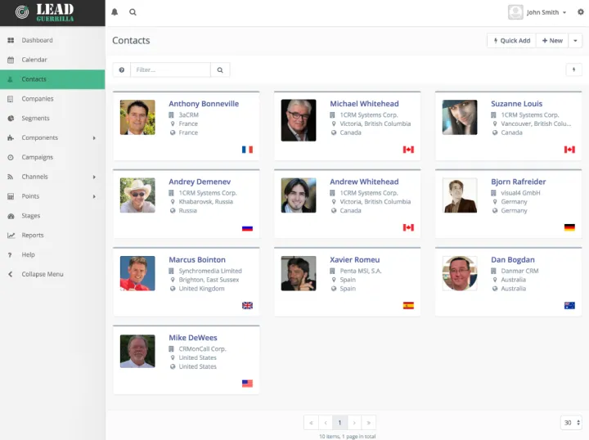Open the John Smith user dropdown
Screen dimensions: 589x440
(x=544, y=12)
